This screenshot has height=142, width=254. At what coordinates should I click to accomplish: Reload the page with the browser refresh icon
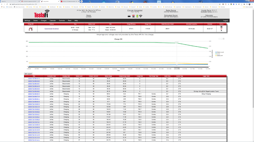pos(7,4)
